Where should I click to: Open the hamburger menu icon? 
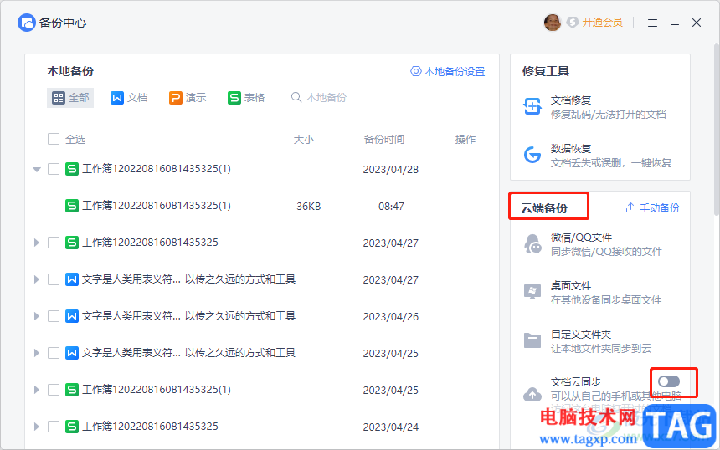(x=652, y=23)
